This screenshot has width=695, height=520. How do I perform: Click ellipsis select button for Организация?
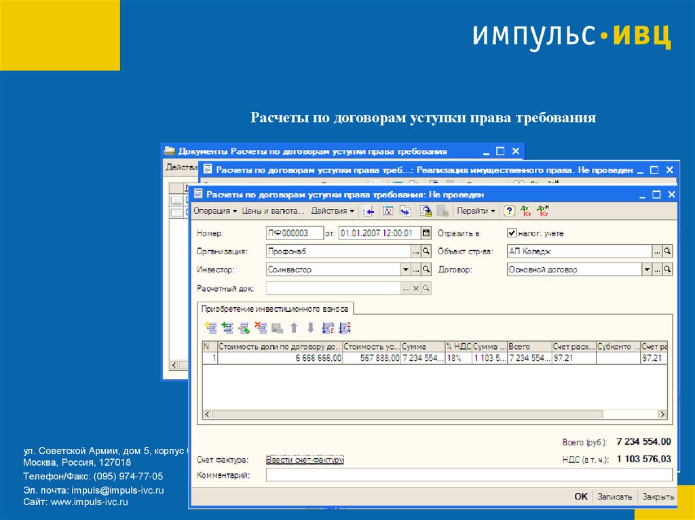point(416,251)
